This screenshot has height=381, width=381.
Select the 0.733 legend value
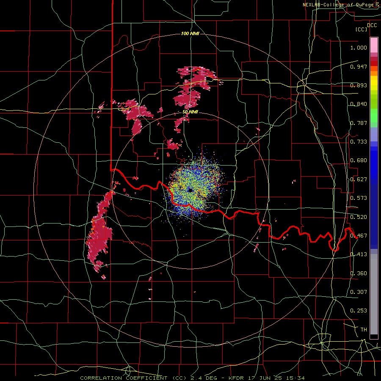[359, 142]
